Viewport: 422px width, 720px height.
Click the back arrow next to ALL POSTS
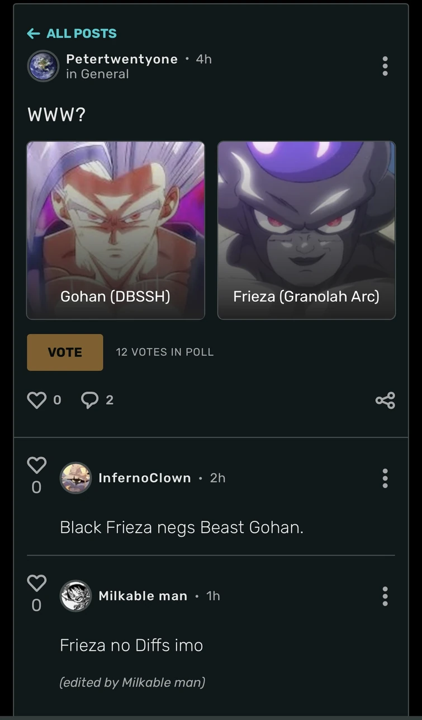34,34
